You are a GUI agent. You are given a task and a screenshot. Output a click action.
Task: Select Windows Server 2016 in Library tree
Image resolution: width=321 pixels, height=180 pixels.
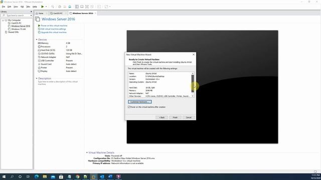point(19,26)
